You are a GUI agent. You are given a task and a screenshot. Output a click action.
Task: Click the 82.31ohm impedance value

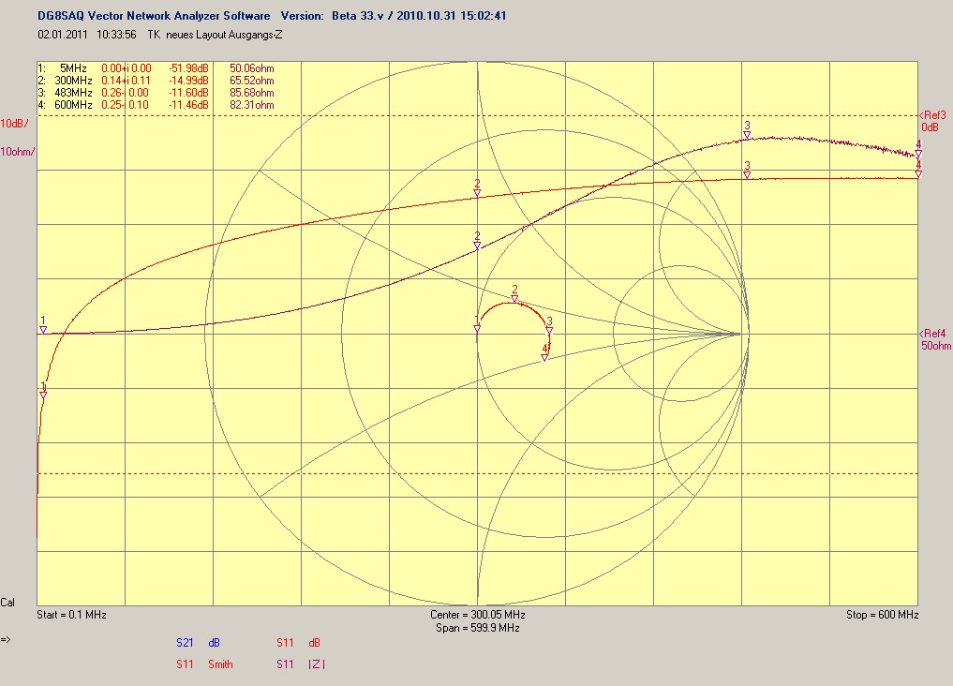(252, 105)
